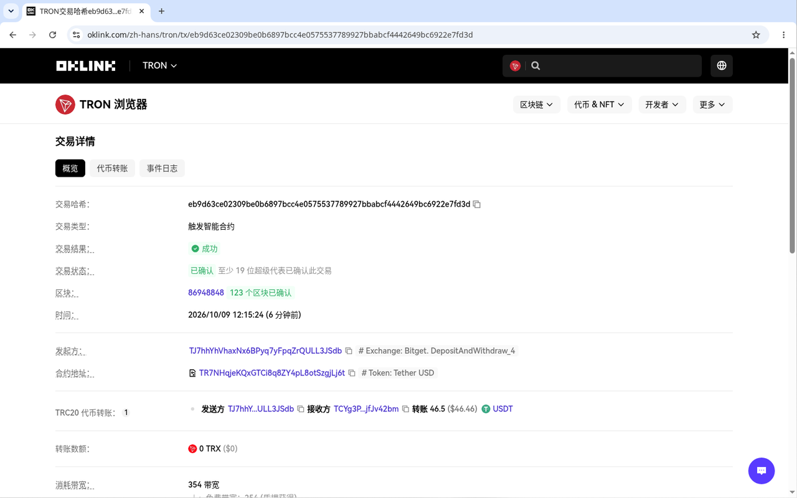
Task: Copy the initiator address TJ7hhYhVhaxNx6BPyq7yFpqZrQULL3JSdb
Action: coord(349,351)
